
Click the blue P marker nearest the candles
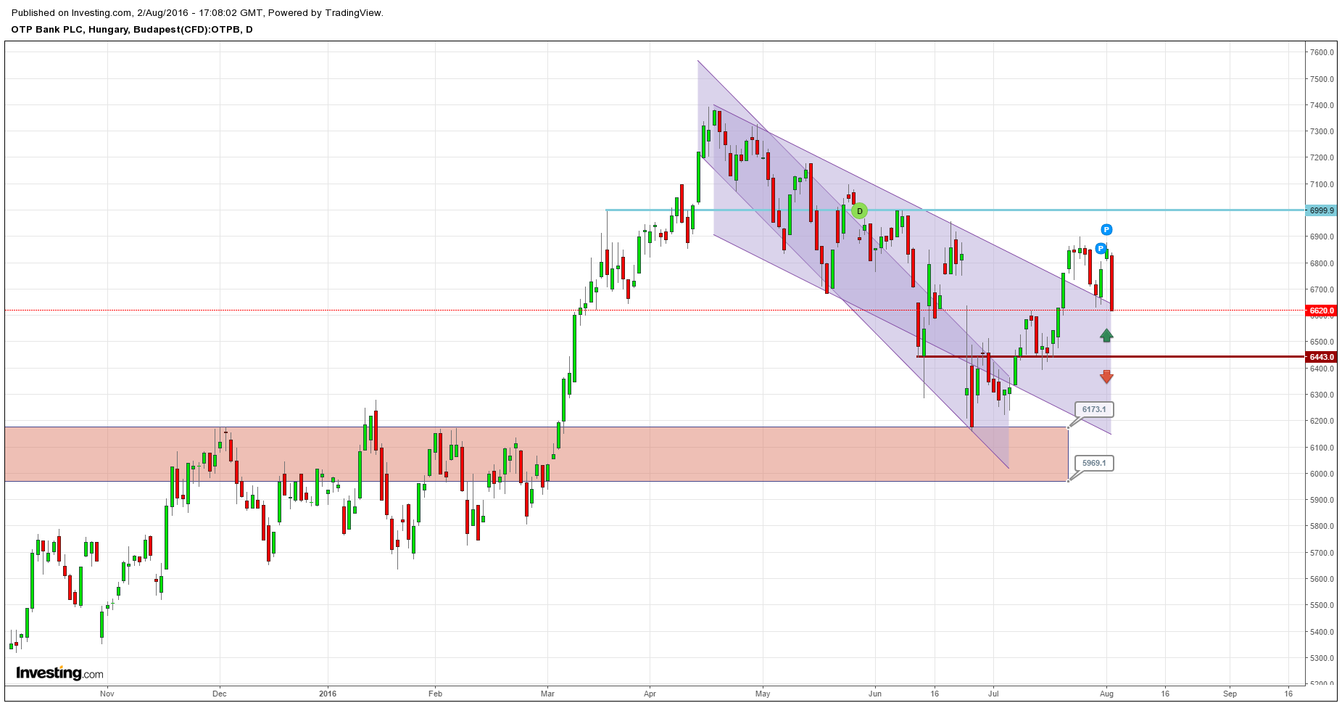[1101, 249]
